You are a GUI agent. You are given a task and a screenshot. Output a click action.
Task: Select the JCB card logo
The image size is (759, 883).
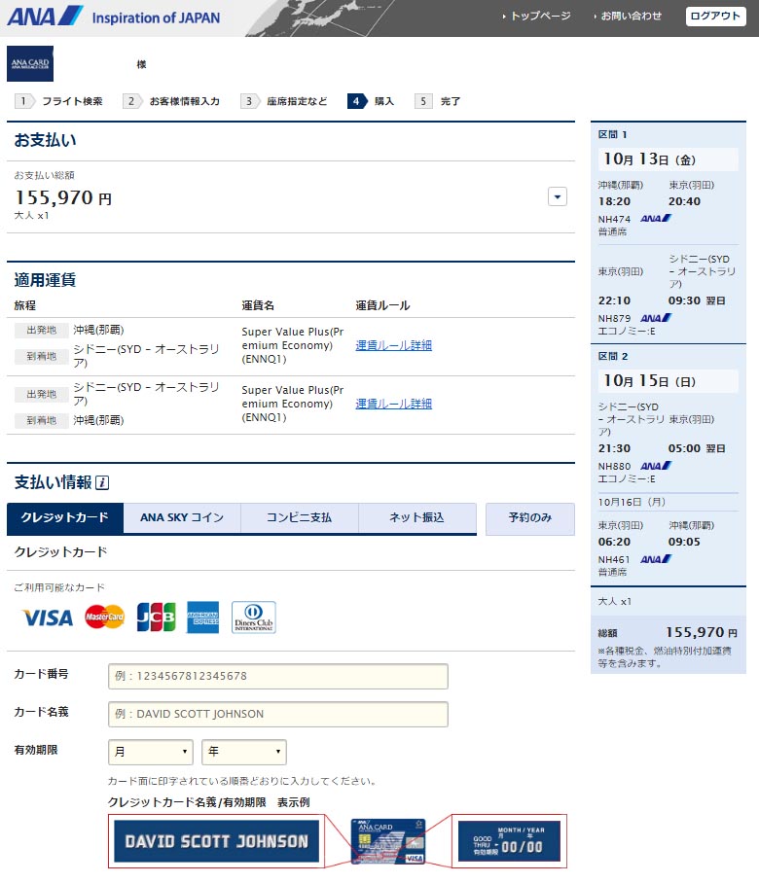coord(156,618)
